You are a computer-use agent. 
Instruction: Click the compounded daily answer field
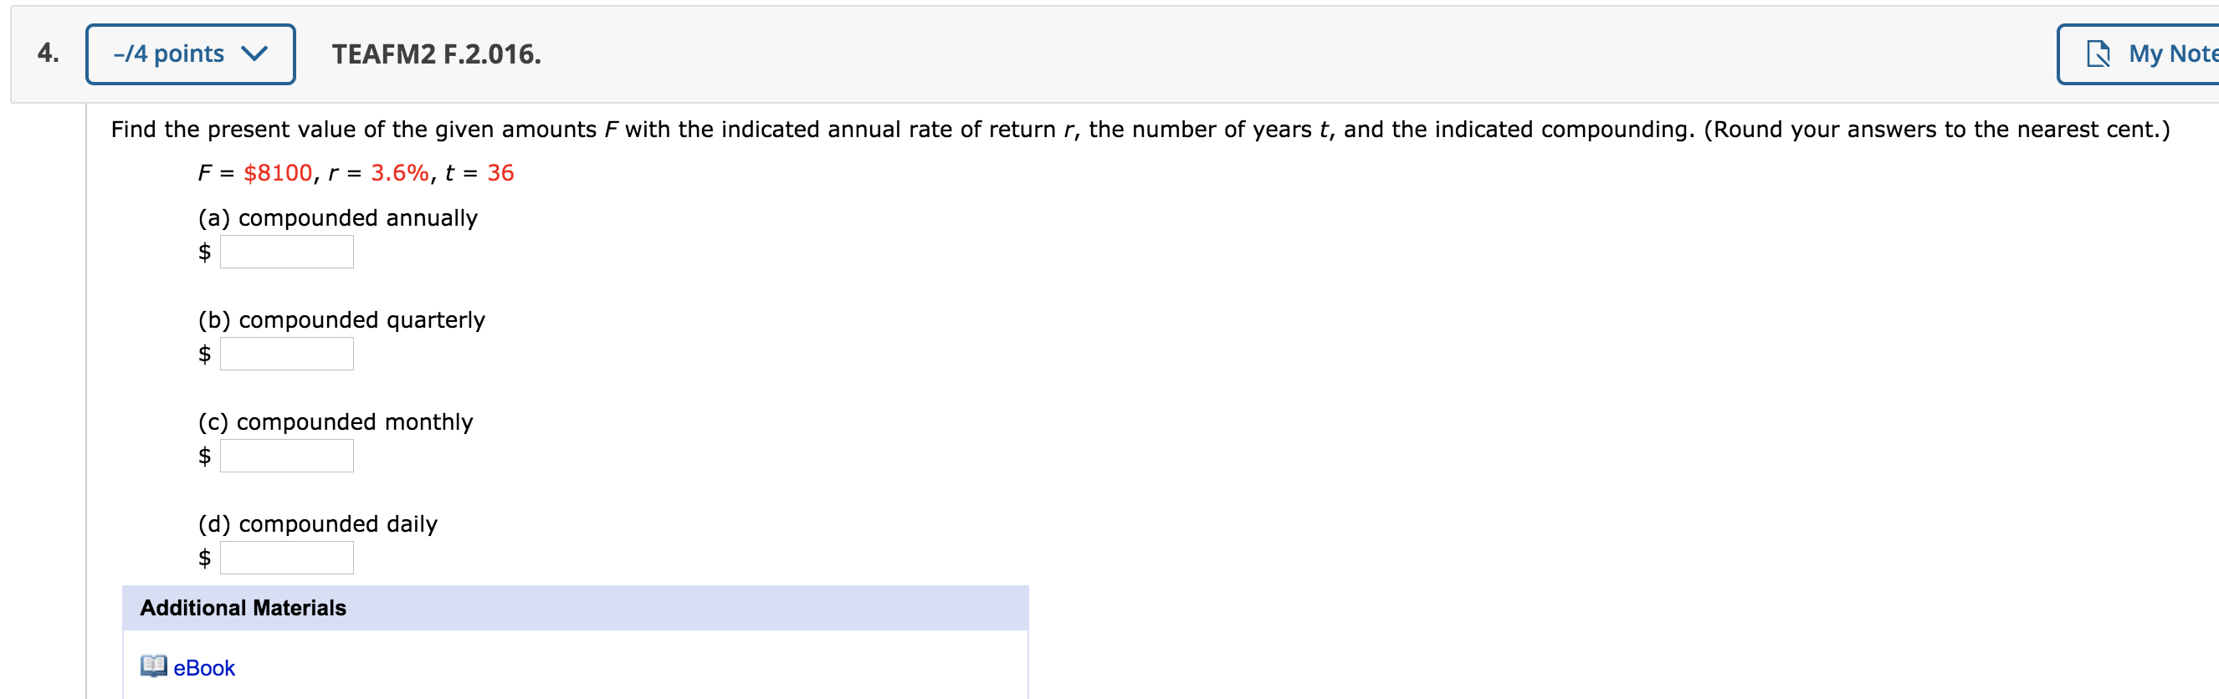click(x=287, y=557)
